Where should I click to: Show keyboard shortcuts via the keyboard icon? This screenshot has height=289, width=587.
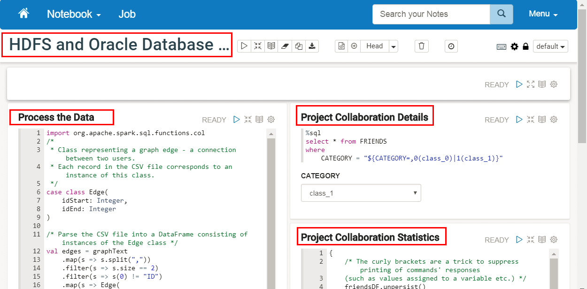pos(502,46)
